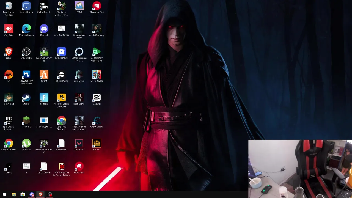
Task: Select the Cliente de Riot shortcut
Action: (x=97, y=6)
